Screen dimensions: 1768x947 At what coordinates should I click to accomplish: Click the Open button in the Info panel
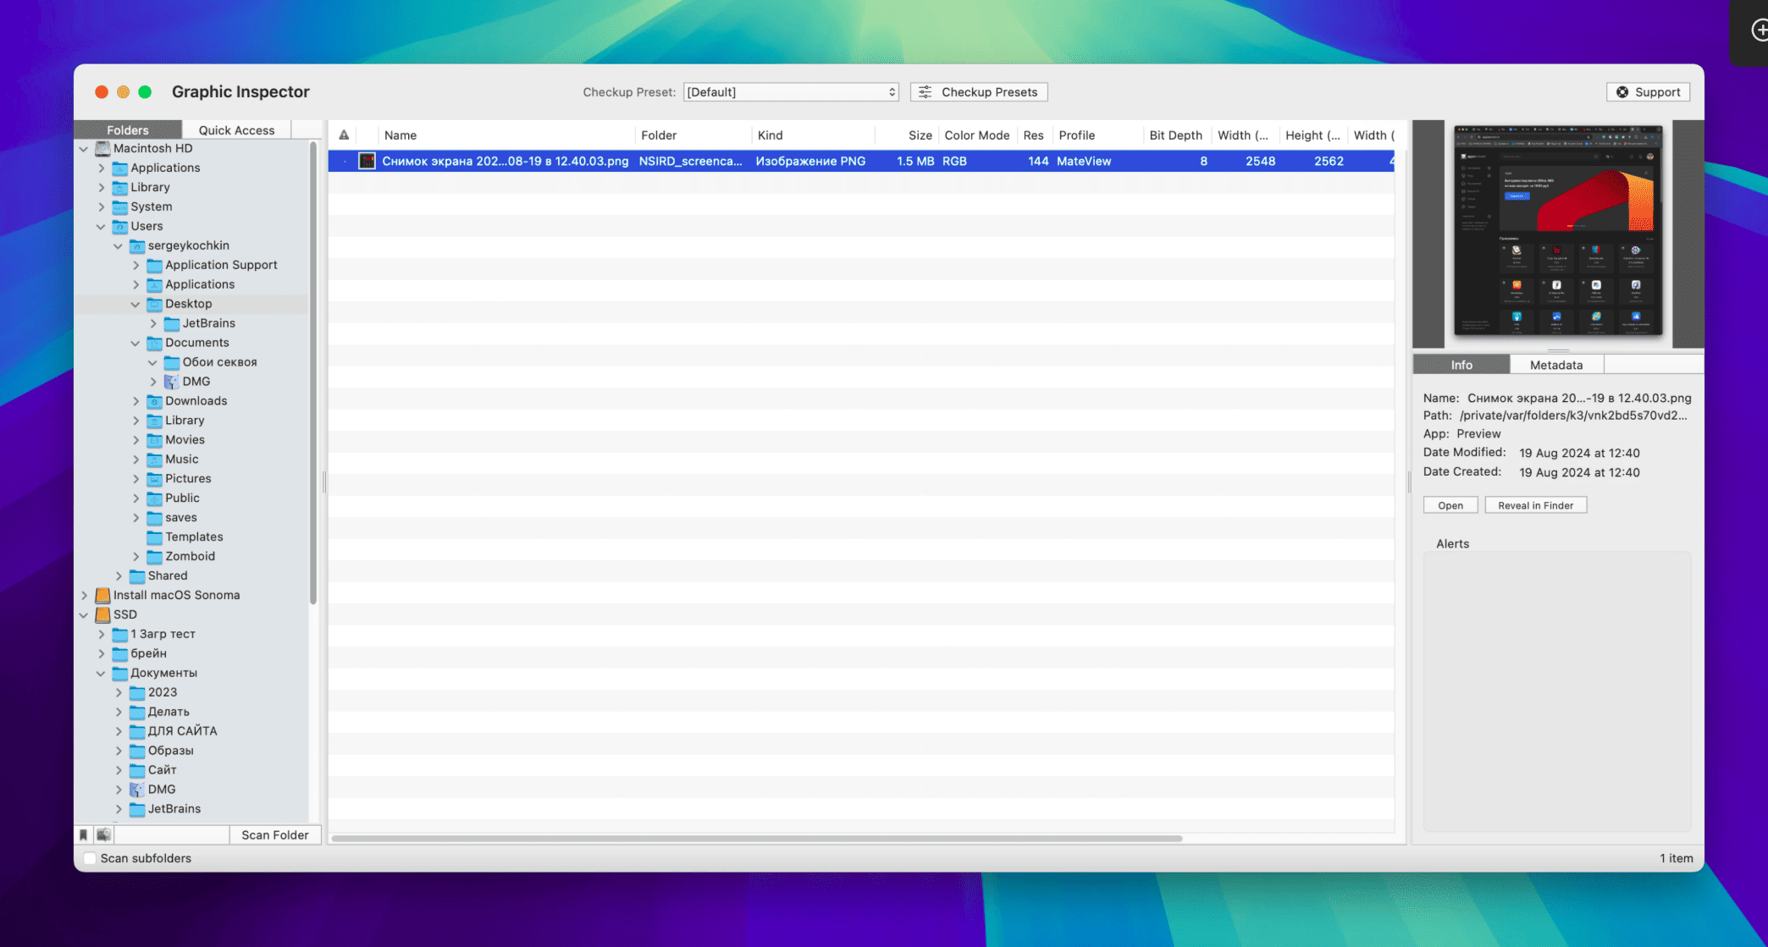(x=1450, y=505)
